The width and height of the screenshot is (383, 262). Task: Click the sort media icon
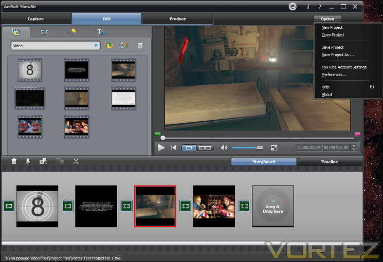[124, 45]
